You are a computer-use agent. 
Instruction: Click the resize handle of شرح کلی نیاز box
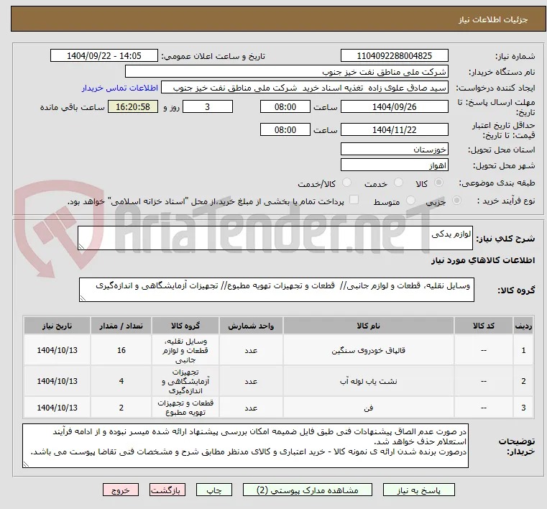(81, 247)
